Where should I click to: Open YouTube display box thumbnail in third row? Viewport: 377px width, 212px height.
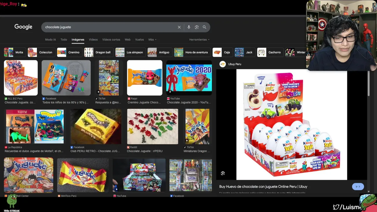coord(139,175)
